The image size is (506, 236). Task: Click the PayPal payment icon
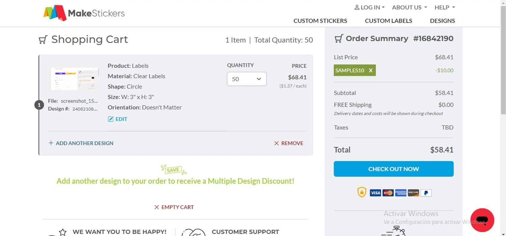coord(426,193)
